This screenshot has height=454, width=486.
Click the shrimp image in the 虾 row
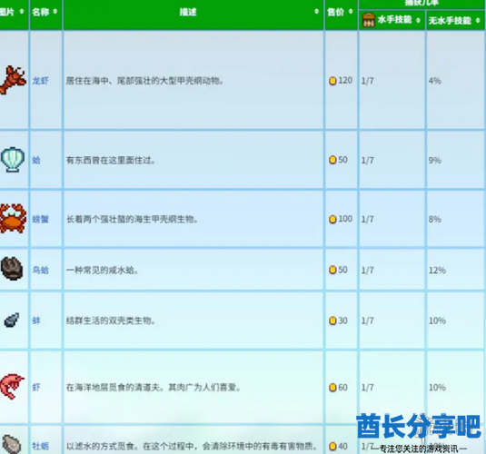(12, 386)
